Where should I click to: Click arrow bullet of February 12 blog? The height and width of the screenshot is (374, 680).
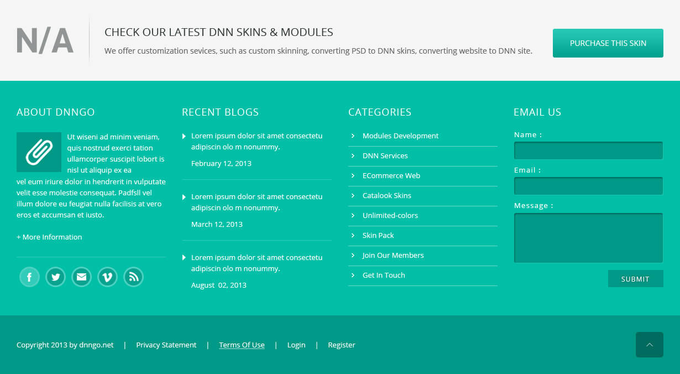click(184, 136)
